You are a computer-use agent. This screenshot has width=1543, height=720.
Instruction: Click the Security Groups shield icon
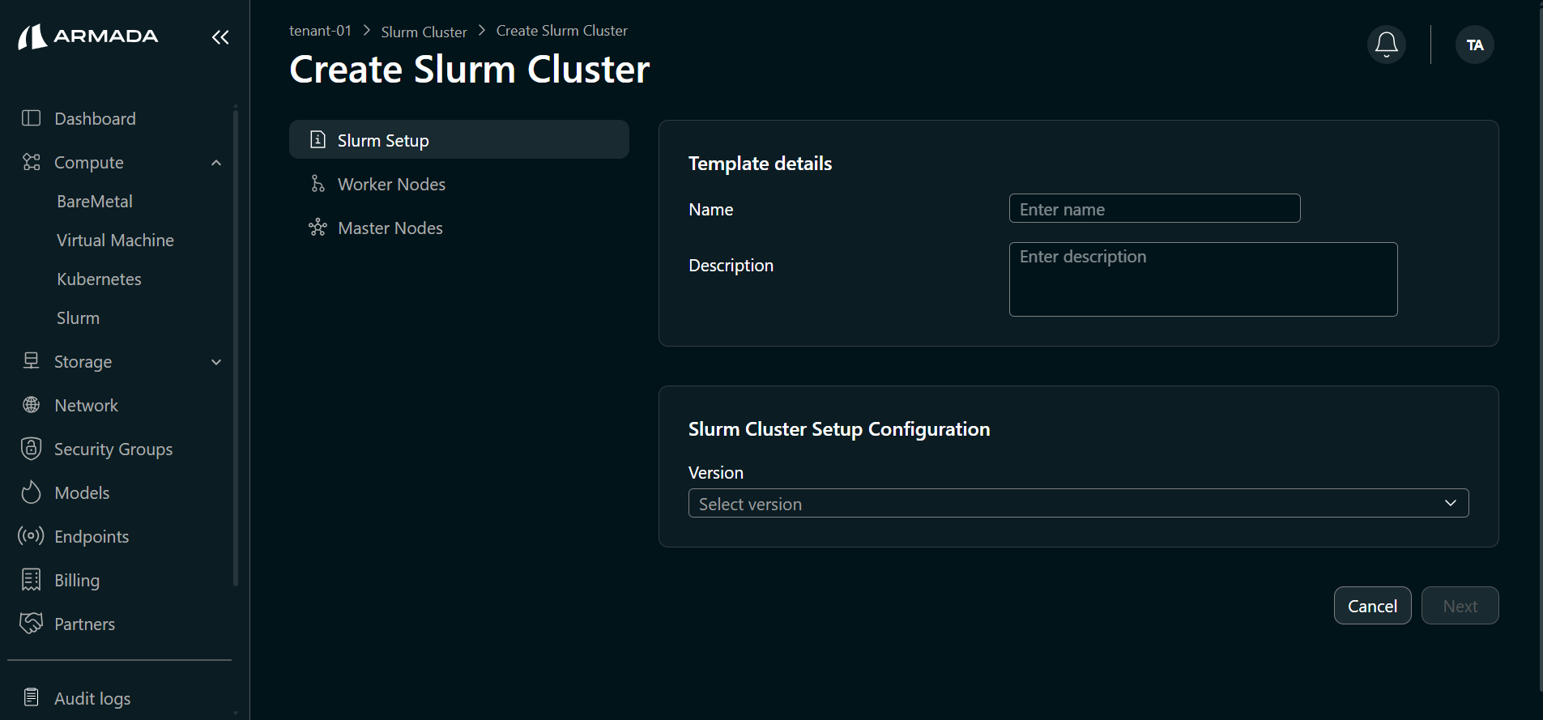pyautogui.click(x=31, y=449)
